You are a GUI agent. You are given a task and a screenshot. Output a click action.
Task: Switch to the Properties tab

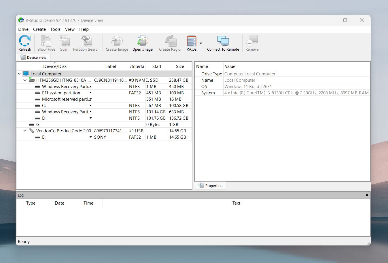click(x=211, y=186)
